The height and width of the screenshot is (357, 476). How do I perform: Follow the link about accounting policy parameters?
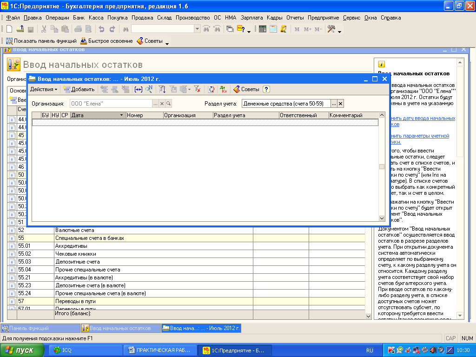(419, 139)
